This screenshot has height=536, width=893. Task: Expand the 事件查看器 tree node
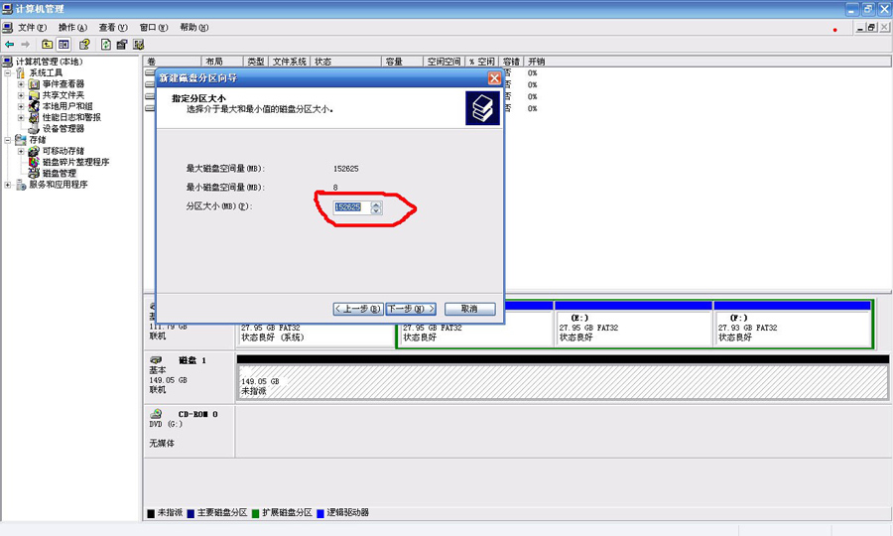21,84
